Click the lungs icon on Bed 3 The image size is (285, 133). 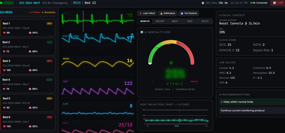click(30, 70)
